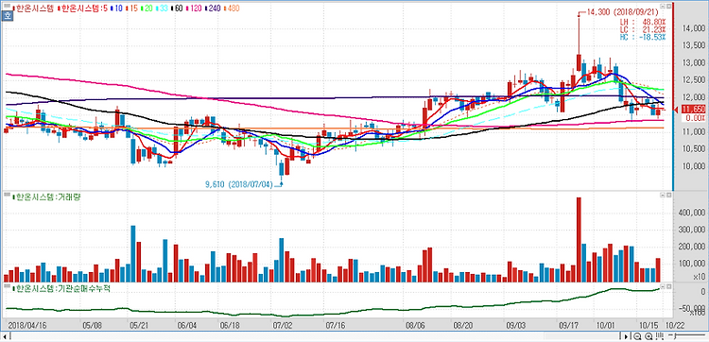The height and width of the screenshot is (342, 709).
Task: Select the 15-day moving average legend
Action: click(131, 9)
